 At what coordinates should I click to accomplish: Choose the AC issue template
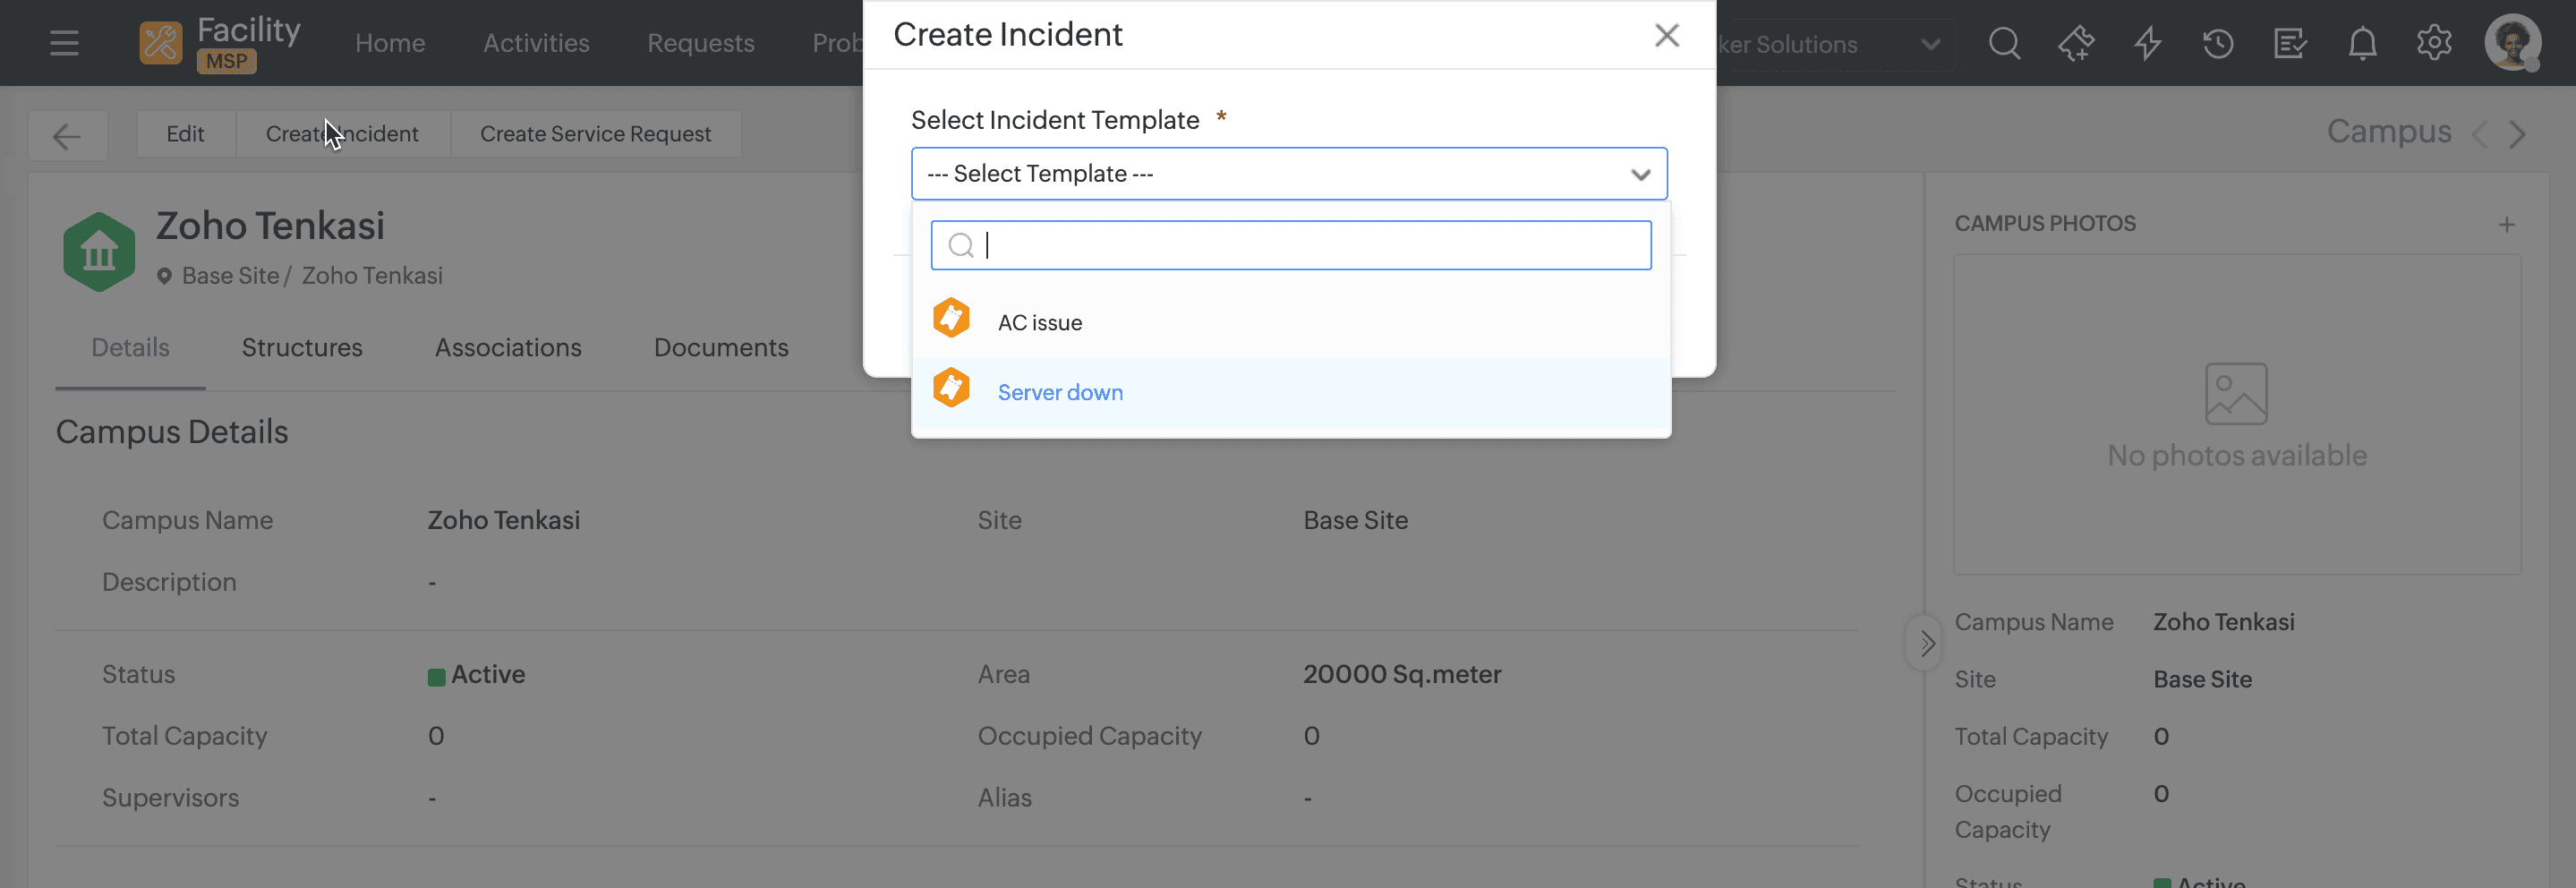(x=1039, y=322)
